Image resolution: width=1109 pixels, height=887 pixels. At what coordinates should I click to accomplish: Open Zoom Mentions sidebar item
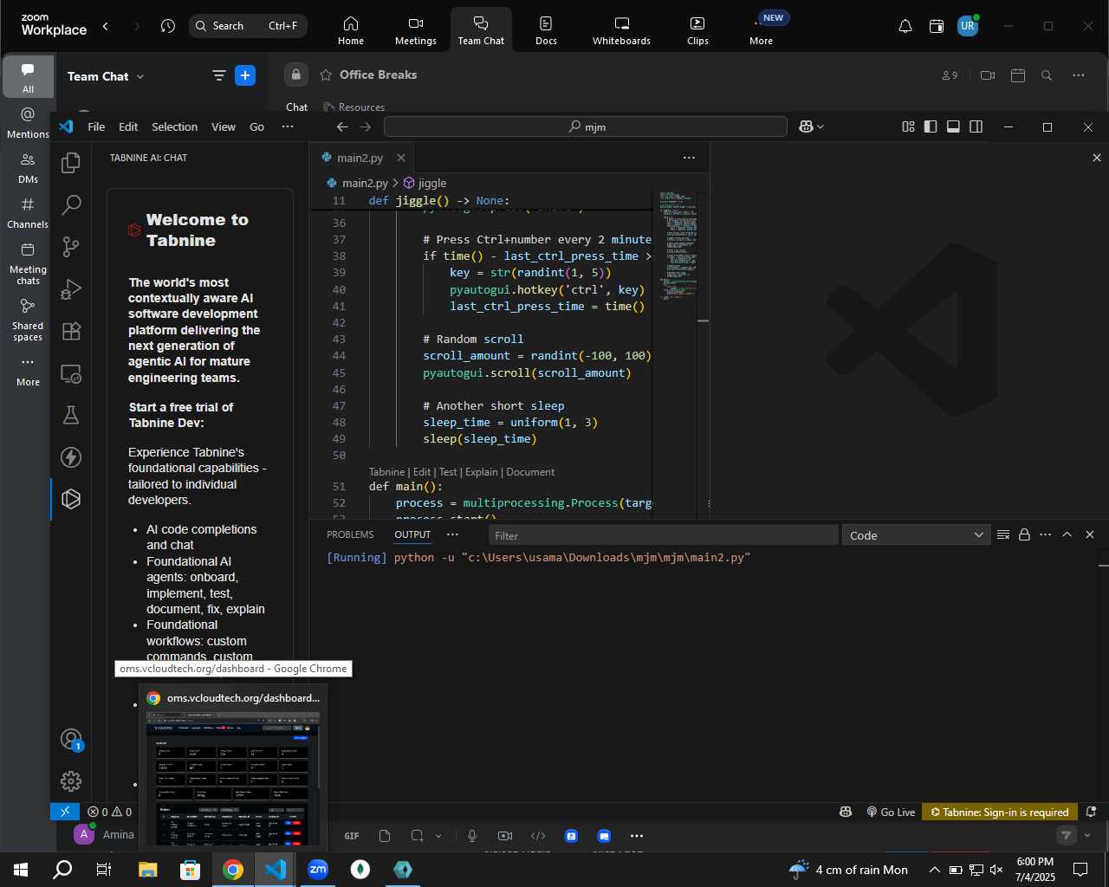[28, 122]
